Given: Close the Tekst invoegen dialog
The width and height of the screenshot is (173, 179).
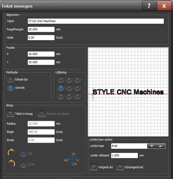Looking at the screenshot, I should click(164, 6).
